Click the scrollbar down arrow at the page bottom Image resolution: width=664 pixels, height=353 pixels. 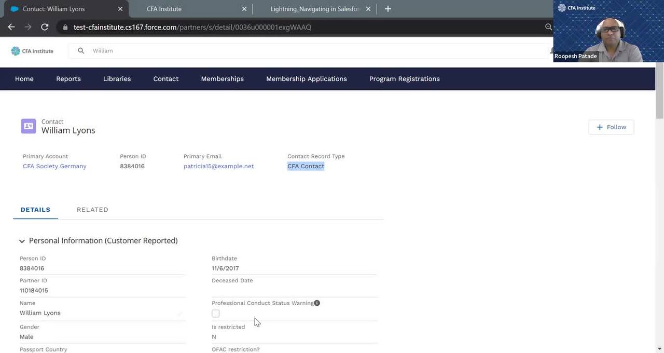(x=660, y=349)
